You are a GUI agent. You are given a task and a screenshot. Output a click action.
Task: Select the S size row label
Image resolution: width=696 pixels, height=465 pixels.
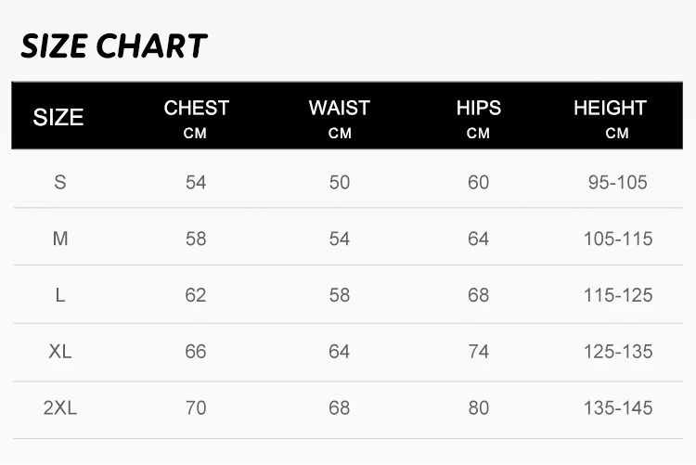pyautogui.click(x=60, y=182)
